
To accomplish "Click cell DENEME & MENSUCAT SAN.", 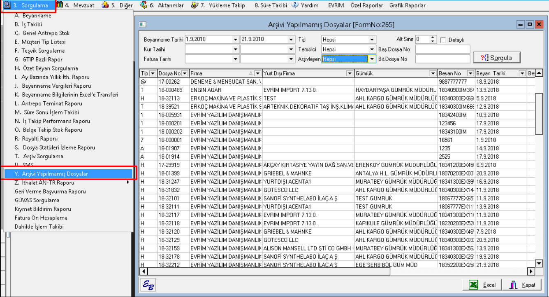I will [x=226, y=82].
